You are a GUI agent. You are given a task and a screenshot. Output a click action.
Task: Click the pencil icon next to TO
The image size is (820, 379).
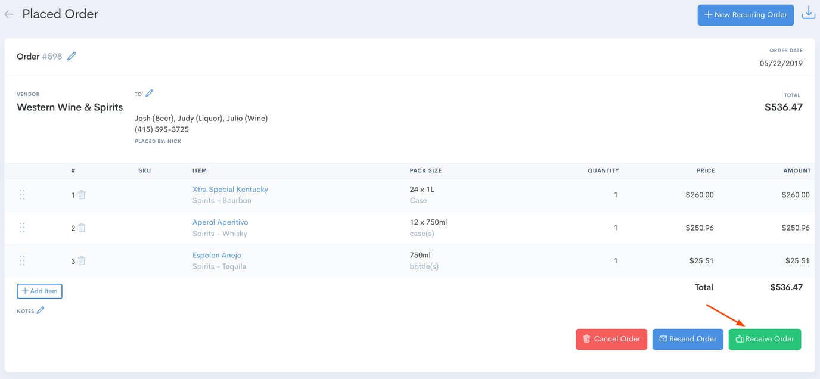tap(150, 93)
